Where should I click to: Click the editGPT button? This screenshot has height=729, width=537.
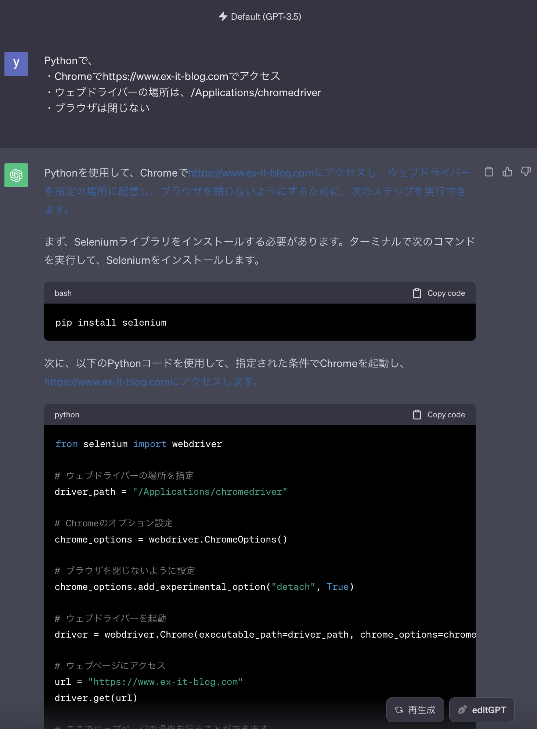pyautogui.click(x=482, y=710)
